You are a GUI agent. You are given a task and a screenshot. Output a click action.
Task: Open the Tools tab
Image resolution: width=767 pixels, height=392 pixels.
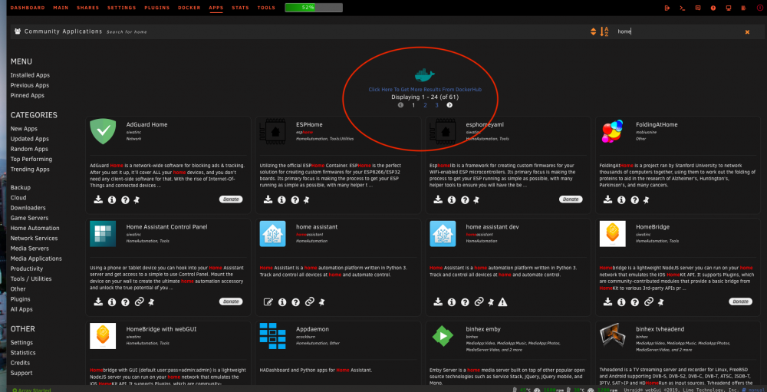click(266, 8)
